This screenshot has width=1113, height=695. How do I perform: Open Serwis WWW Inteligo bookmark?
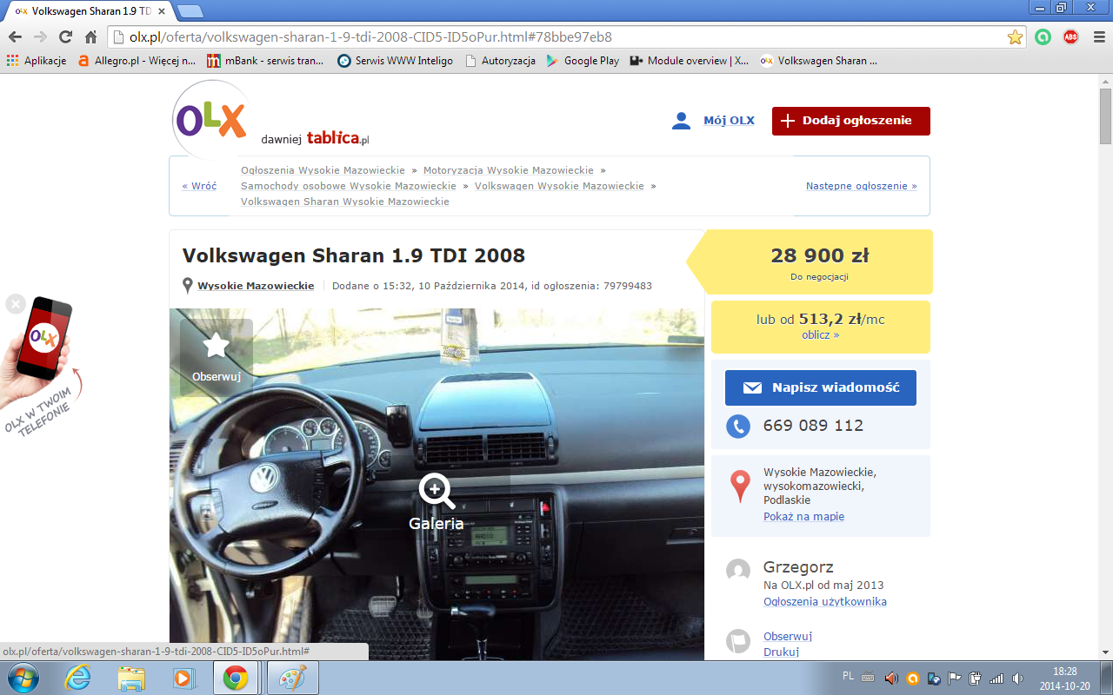coord(396,61)
